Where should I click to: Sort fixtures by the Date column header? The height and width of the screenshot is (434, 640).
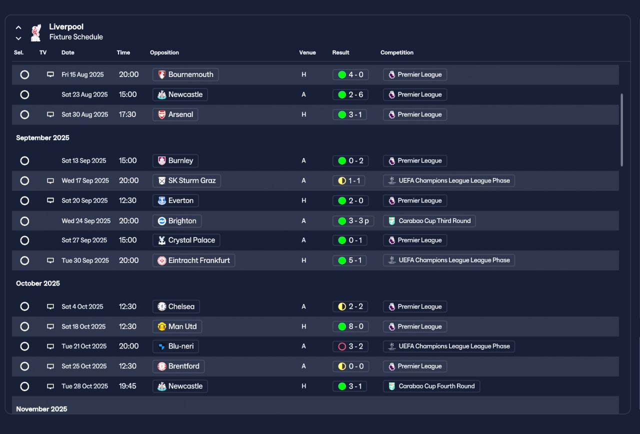68,52
